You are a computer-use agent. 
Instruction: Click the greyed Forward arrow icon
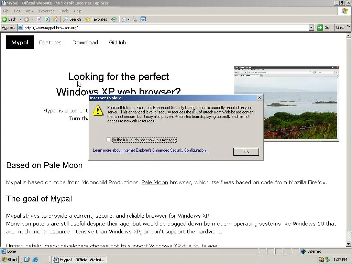coord(26,19)
